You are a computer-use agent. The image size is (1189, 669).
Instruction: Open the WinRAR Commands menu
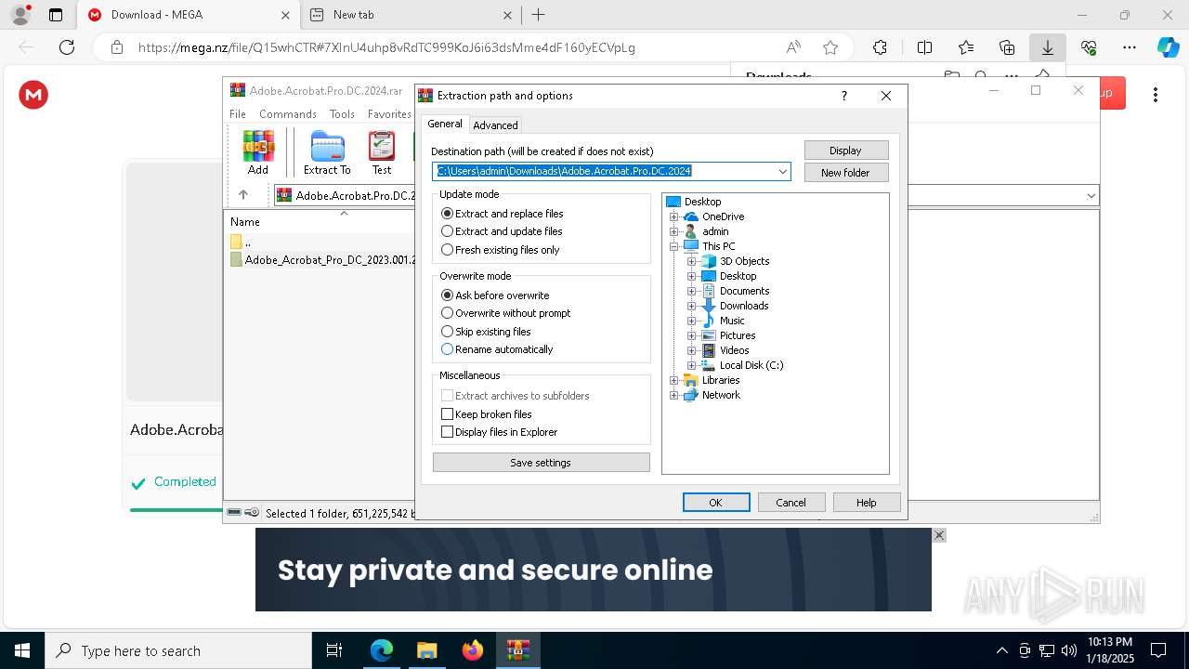(288, 114)
